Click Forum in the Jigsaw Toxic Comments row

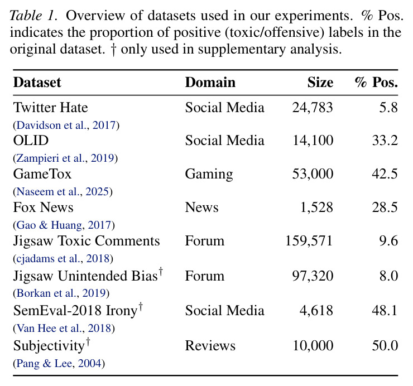[205, 240]
